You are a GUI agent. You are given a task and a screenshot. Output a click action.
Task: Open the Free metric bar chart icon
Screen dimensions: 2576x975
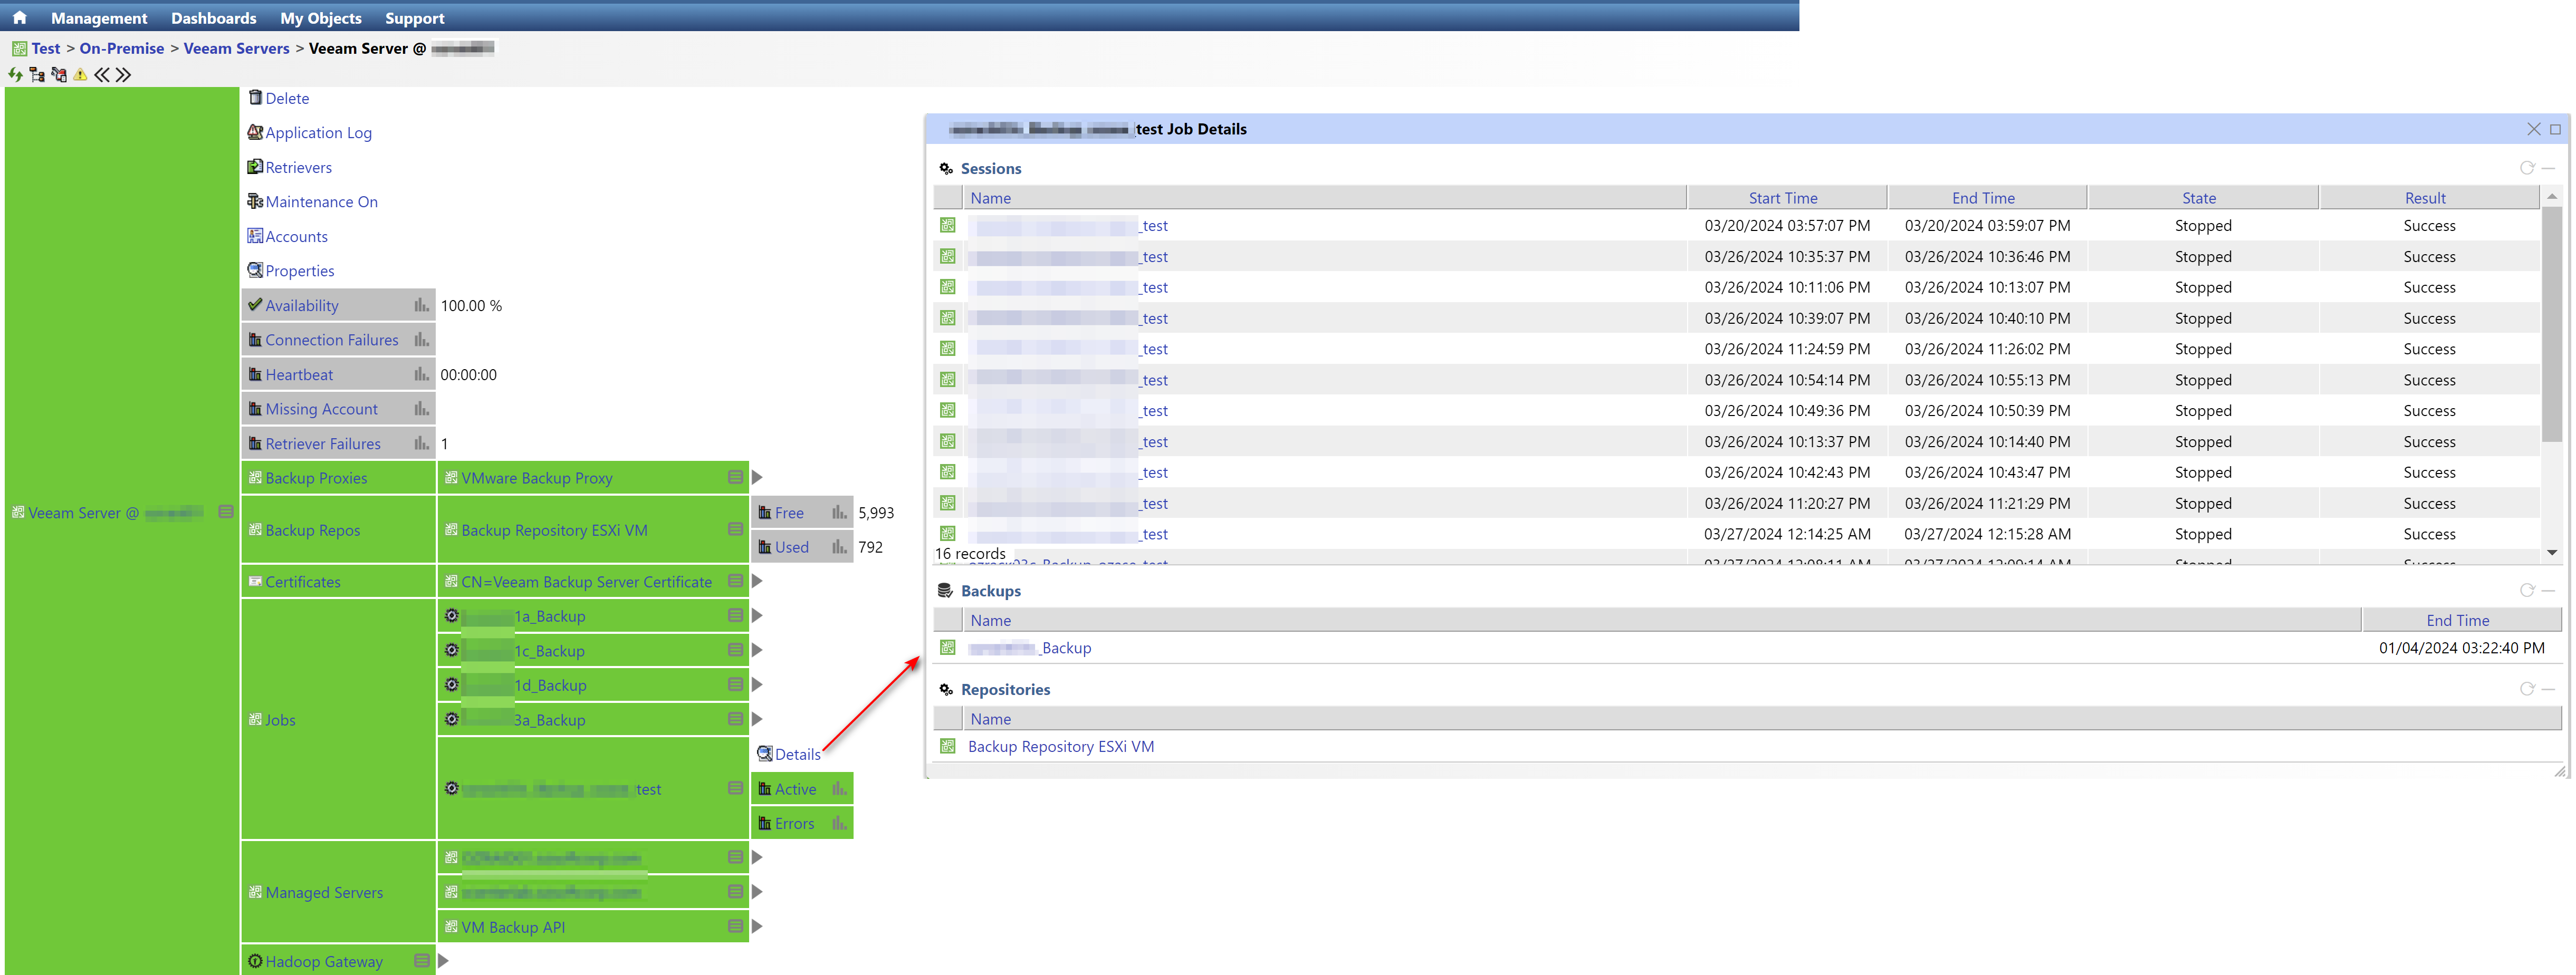839,512
